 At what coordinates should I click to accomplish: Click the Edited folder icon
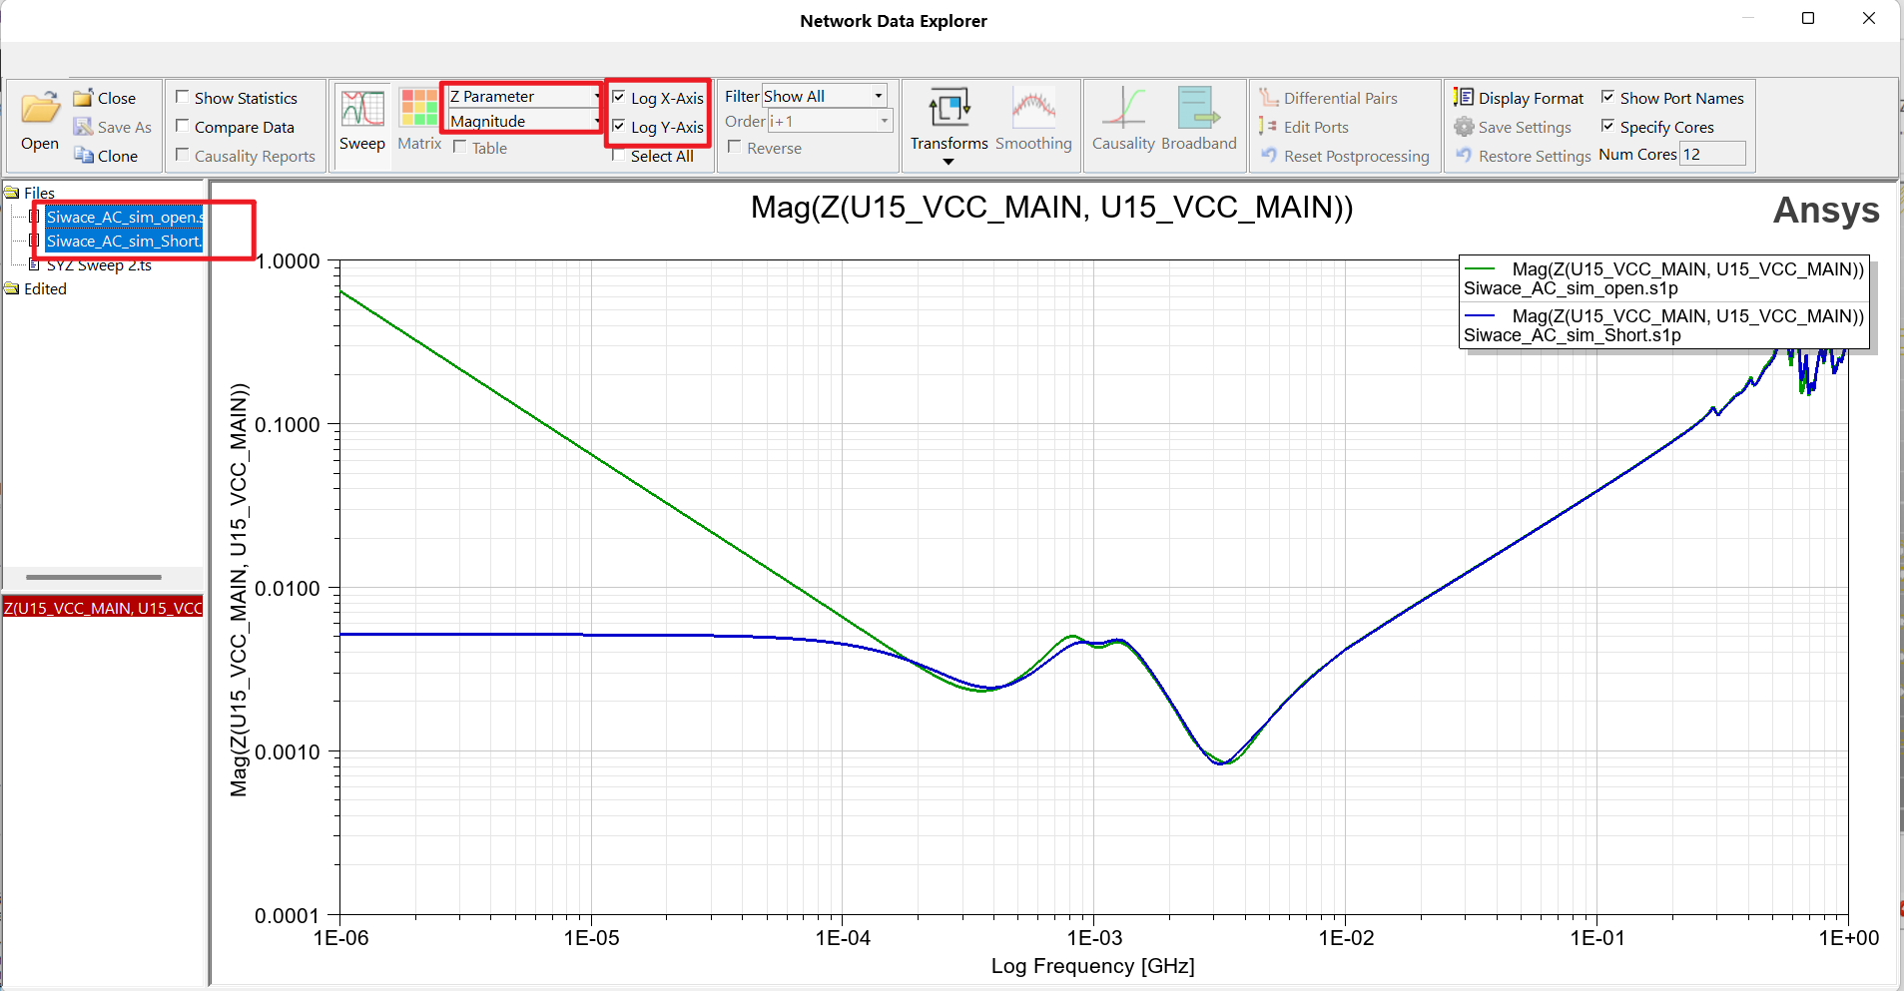12,288
